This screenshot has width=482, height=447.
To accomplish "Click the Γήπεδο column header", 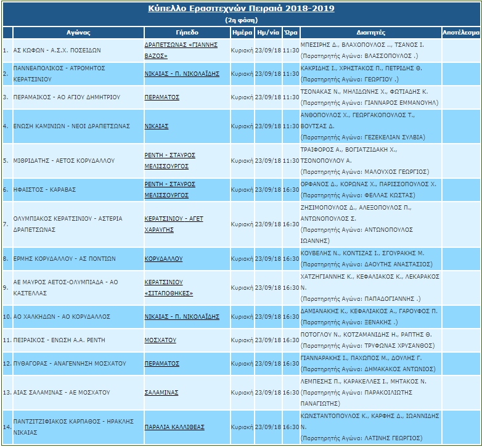I will tap(186, 32).
